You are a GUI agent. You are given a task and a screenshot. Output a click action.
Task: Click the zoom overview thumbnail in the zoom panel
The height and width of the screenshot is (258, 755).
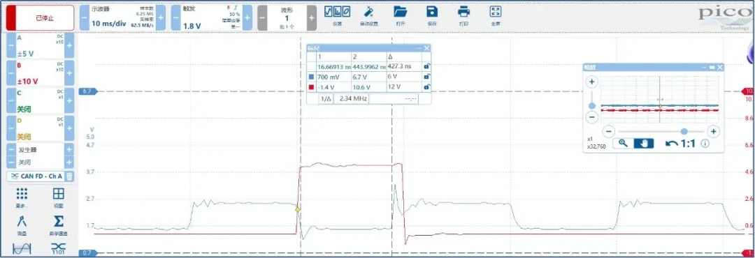(x=660, y=100)
